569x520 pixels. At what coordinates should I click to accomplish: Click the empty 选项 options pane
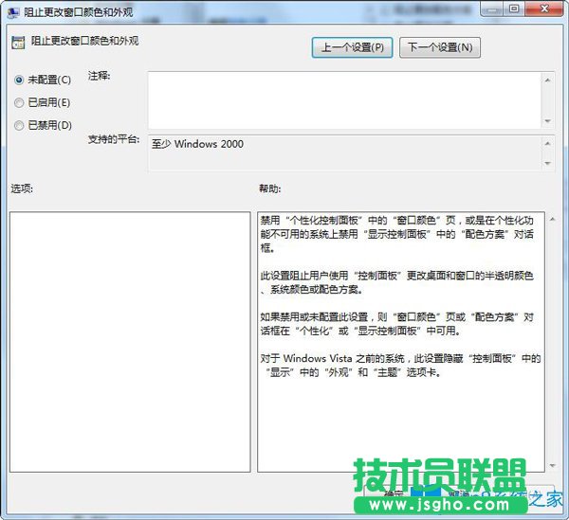130,342
